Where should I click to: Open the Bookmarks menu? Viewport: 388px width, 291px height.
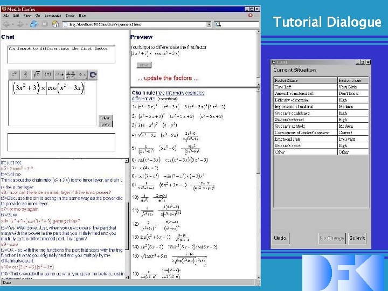tap(53, 15)
